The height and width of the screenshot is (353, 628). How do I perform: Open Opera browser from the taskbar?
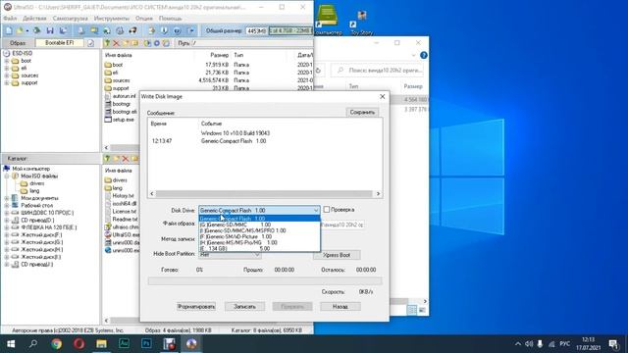[78, 344]
